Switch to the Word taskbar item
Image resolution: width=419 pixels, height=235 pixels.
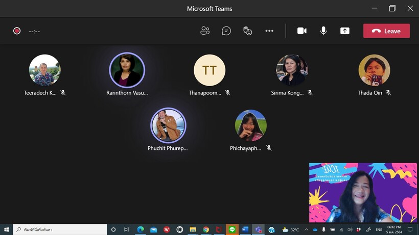point(245,230)
